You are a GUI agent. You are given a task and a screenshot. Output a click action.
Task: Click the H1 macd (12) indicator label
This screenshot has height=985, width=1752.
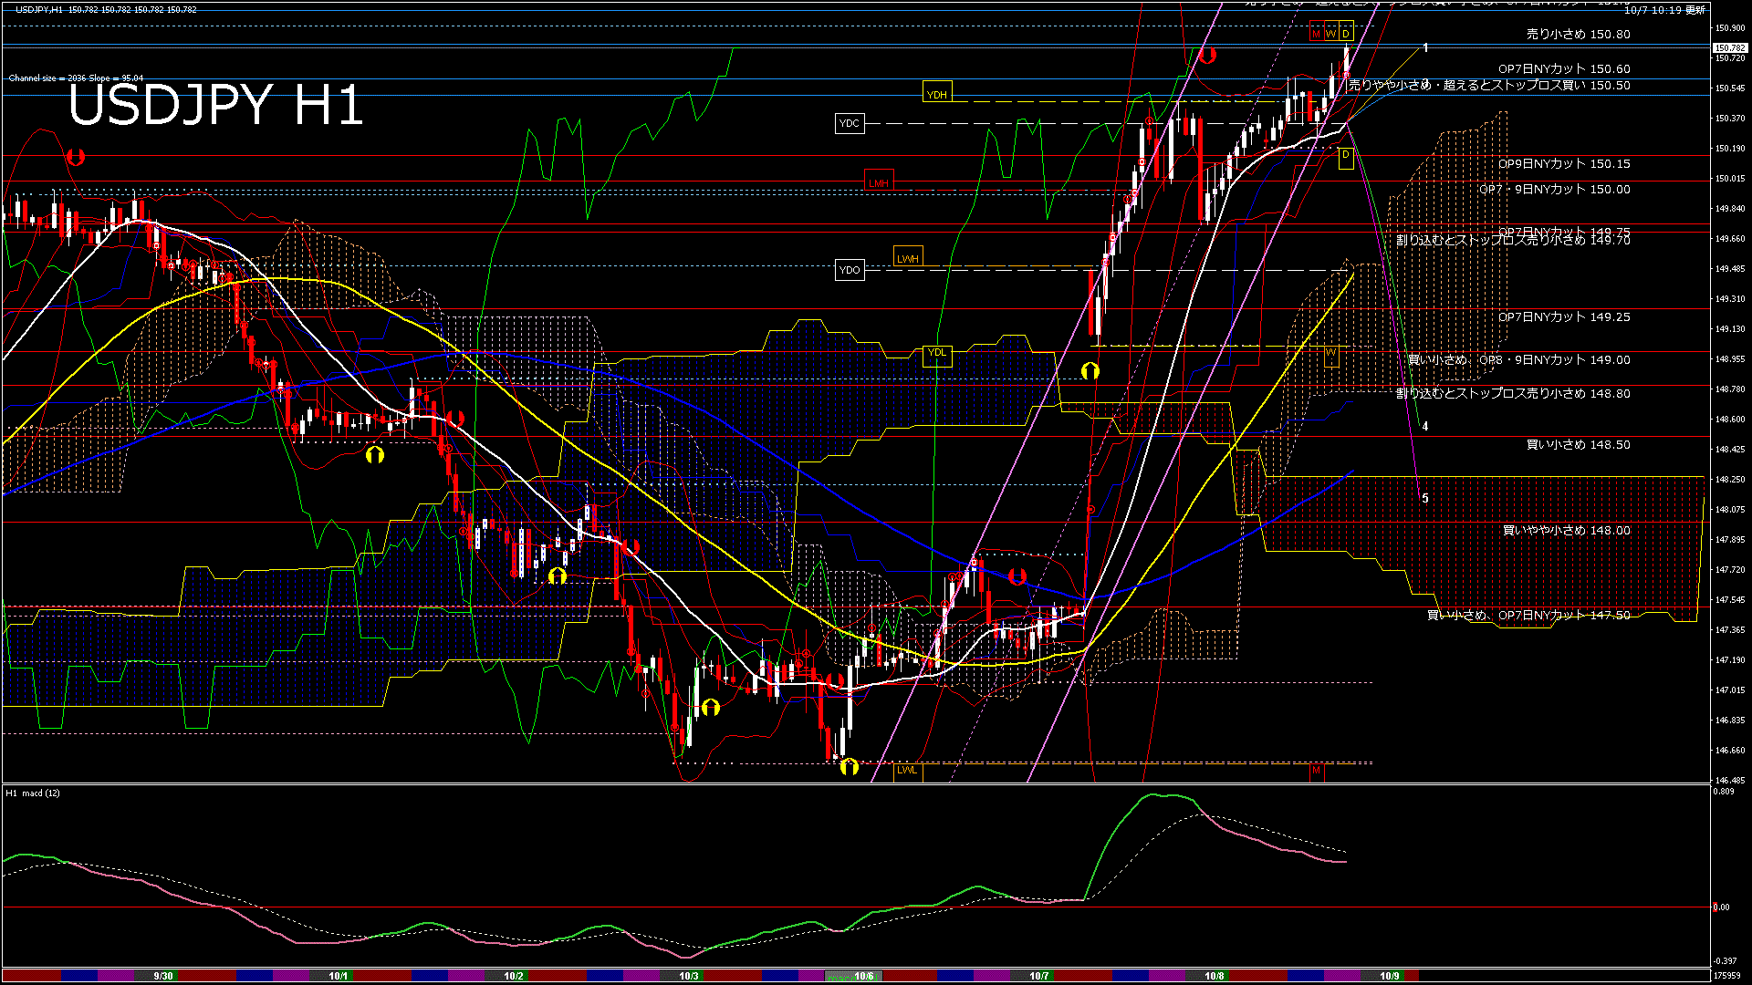coord(33,793)
